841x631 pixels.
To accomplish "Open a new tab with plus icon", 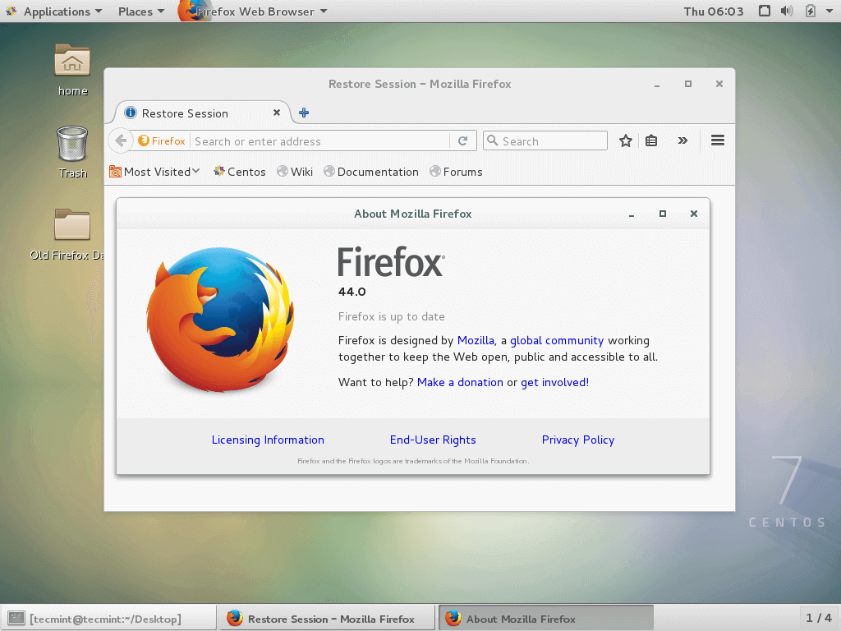I will (304, 113).
